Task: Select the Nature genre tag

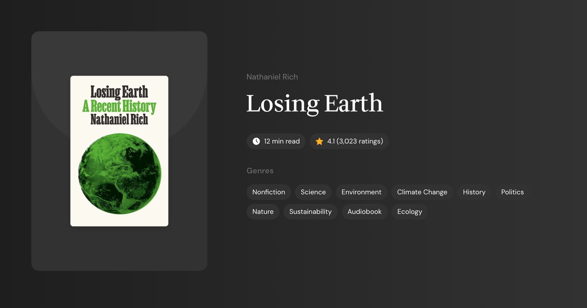Action: (x=263, y=211)
